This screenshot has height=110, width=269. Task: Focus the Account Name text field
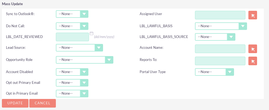click(220, 49)
